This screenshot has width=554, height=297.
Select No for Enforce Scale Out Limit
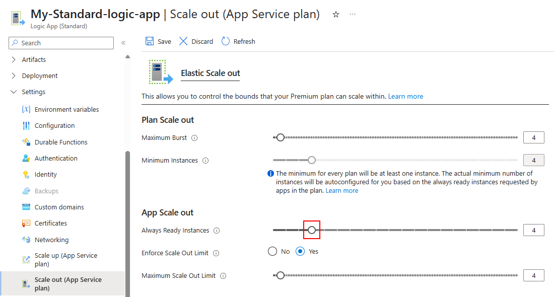point(272,251)
